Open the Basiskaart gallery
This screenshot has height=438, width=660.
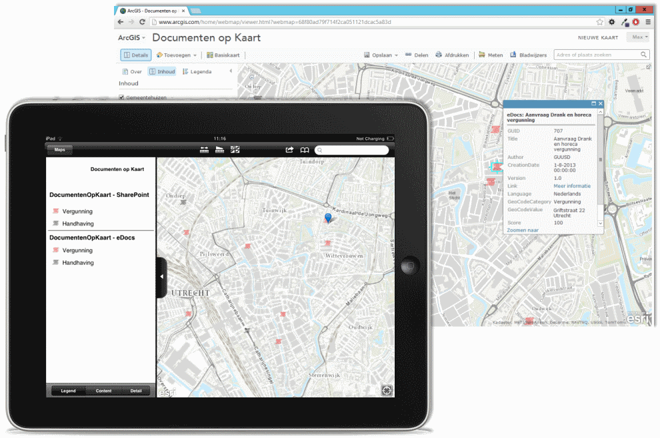(223, 55)
